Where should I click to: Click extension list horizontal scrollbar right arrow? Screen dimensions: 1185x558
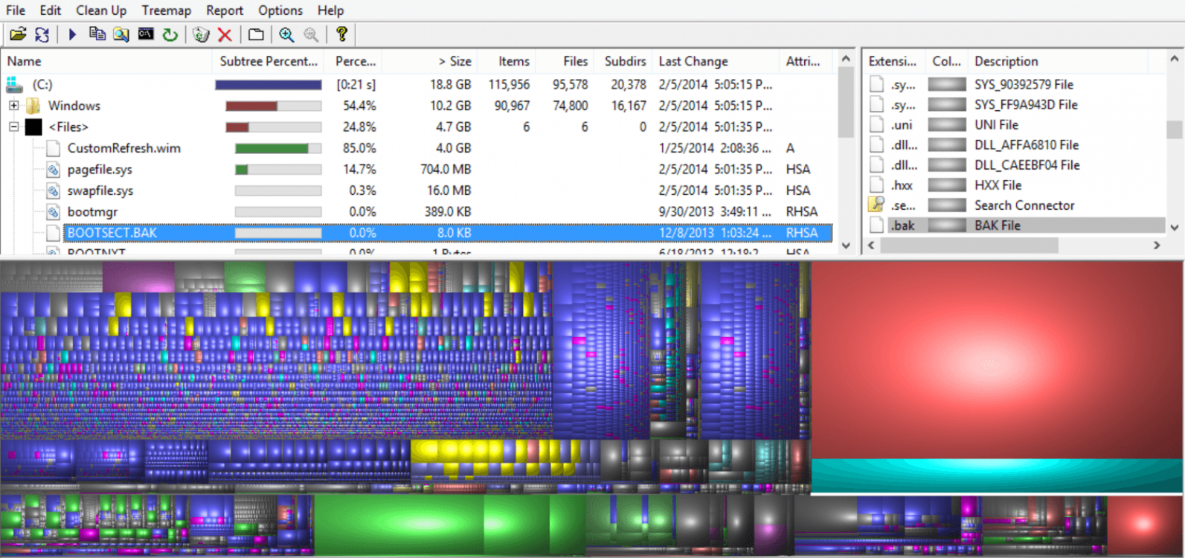coord(1157,245)
